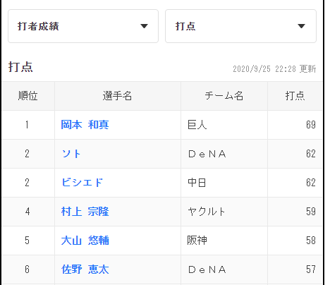The height and width of the screenshot is (285, 330).
Task: Click the チーム名 column header
Action: pos(224,96)
